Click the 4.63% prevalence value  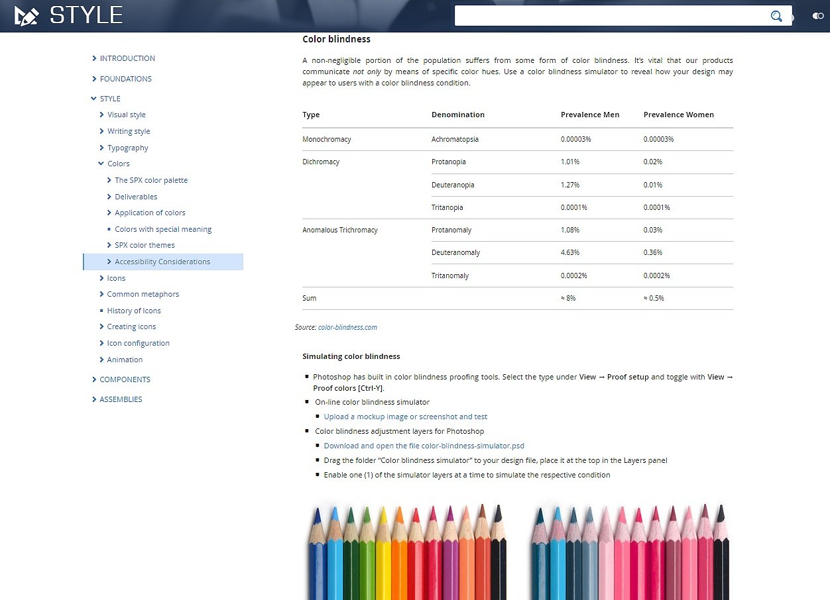(x=570, y=252)
